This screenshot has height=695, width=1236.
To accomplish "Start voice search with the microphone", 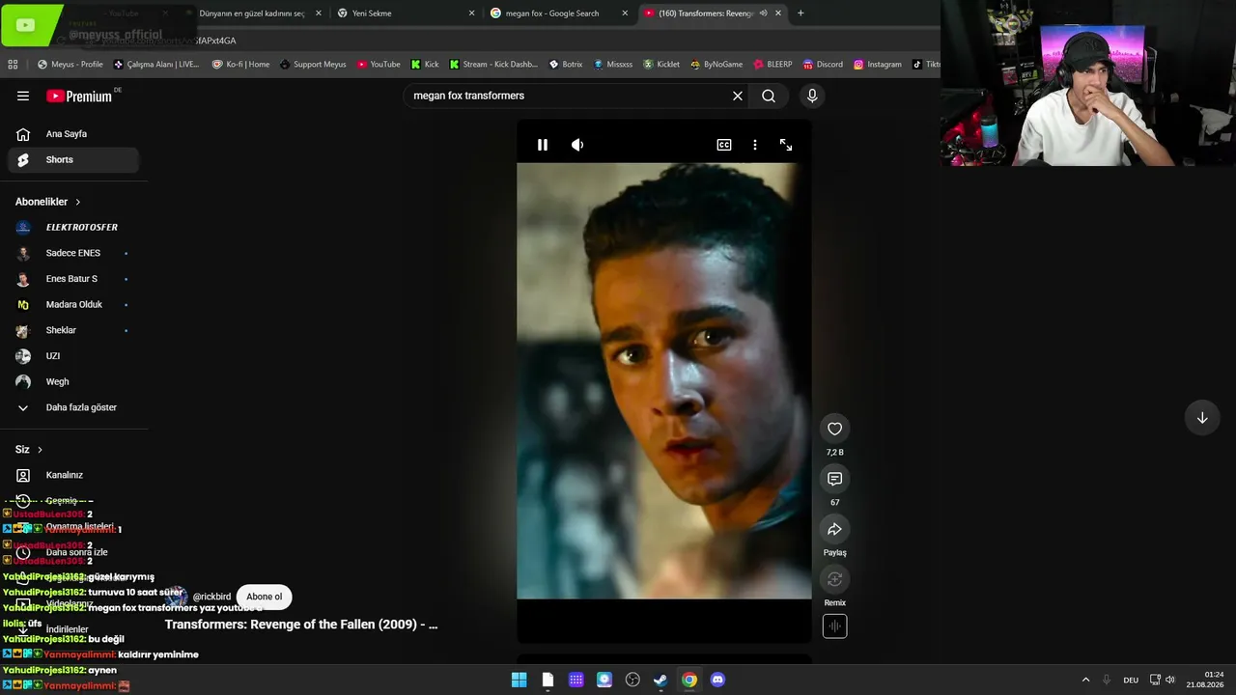I will [x=812, y=96].
